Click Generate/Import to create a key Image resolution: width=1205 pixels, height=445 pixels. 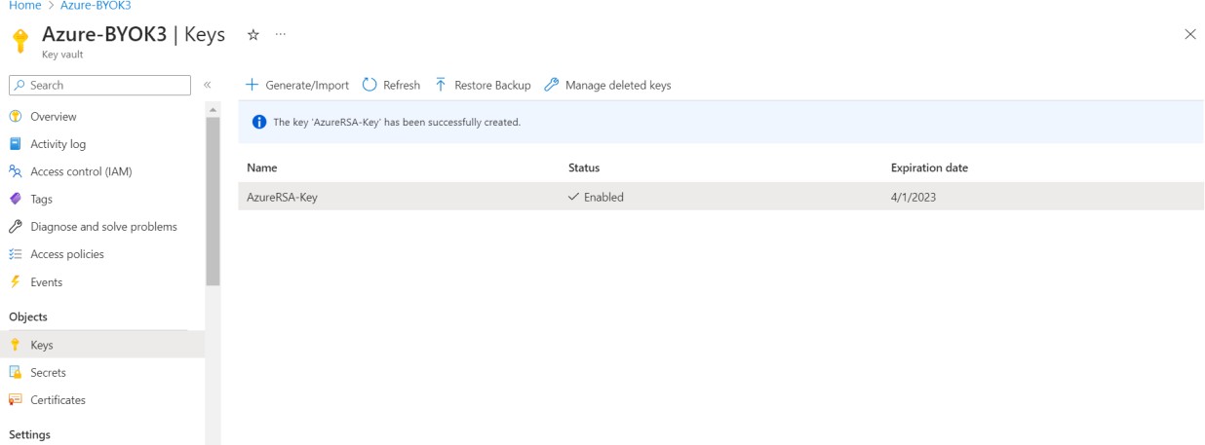296,86
